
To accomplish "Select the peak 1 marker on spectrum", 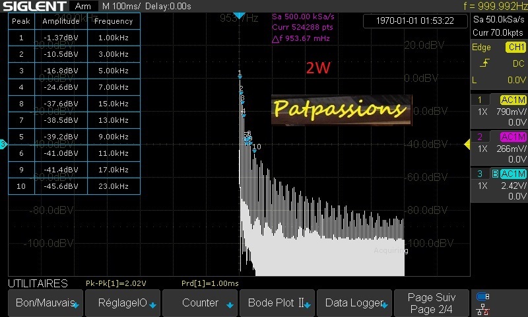I will click(240, 75).
